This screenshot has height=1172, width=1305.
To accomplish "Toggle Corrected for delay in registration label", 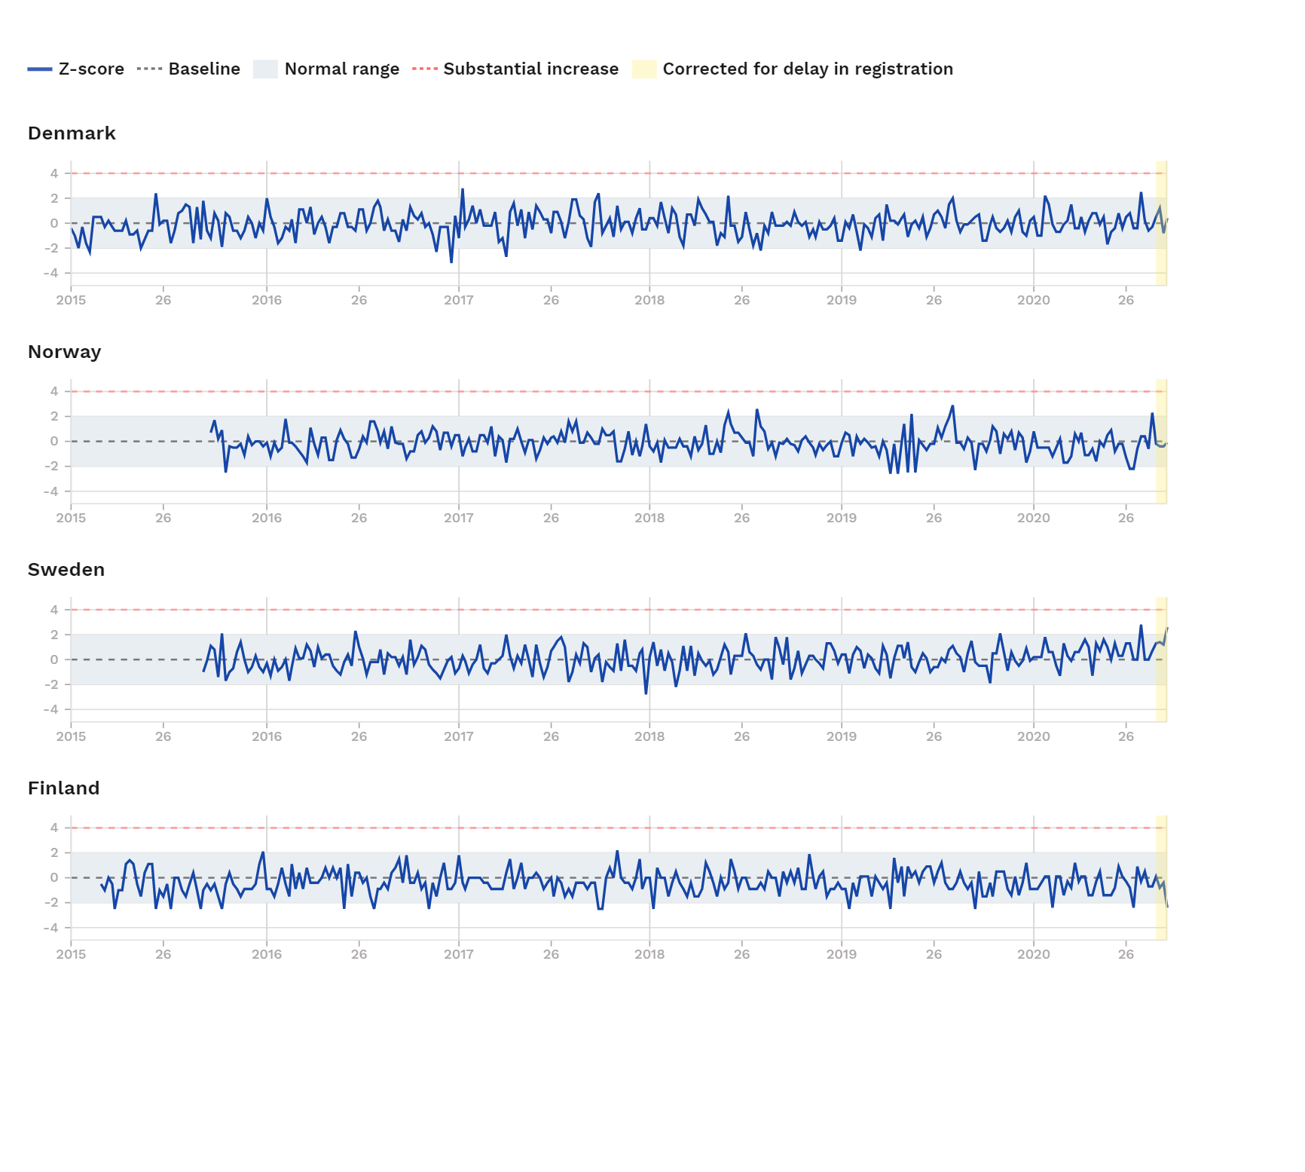I will [808, 69].
